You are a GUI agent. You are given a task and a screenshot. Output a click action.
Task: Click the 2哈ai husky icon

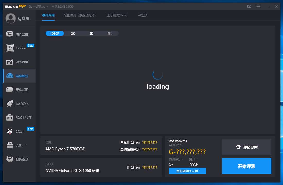pyautogui.click(x=10, y=131)
